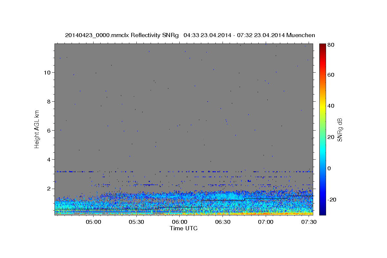Click the 05:00 time tick label
This screenshot has height=258, width=387.
(x=94, y=222)
